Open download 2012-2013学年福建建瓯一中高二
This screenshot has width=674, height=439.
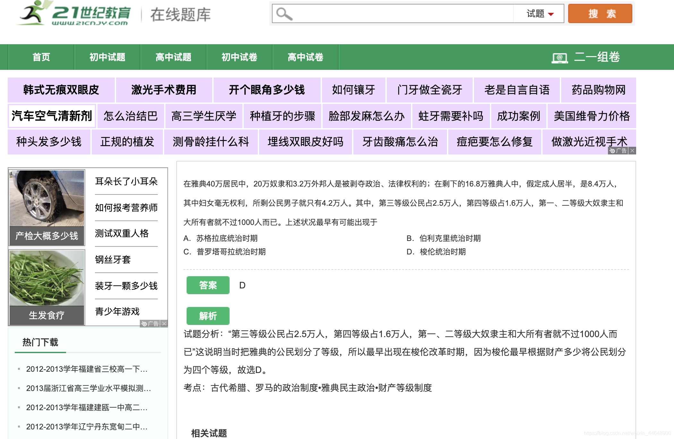coord(87,408)
